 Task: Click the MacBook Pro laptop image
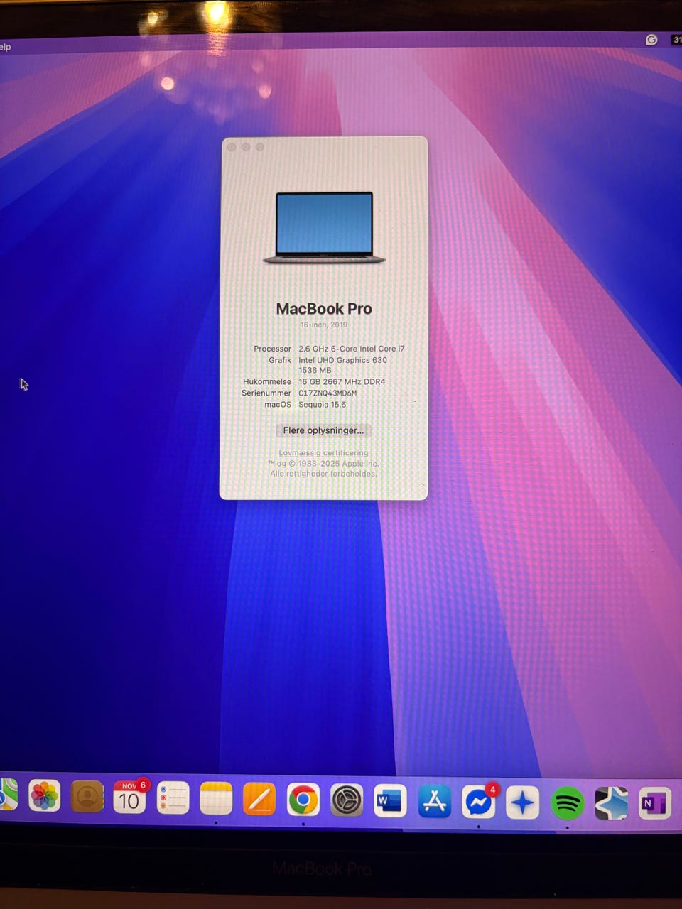tap(324, 227)
